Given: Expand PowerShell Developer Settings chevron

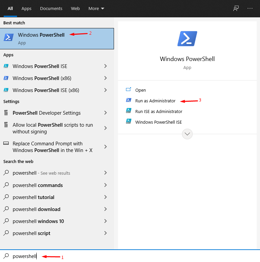Looking at the screenshot, I should [x=105, y=113].
